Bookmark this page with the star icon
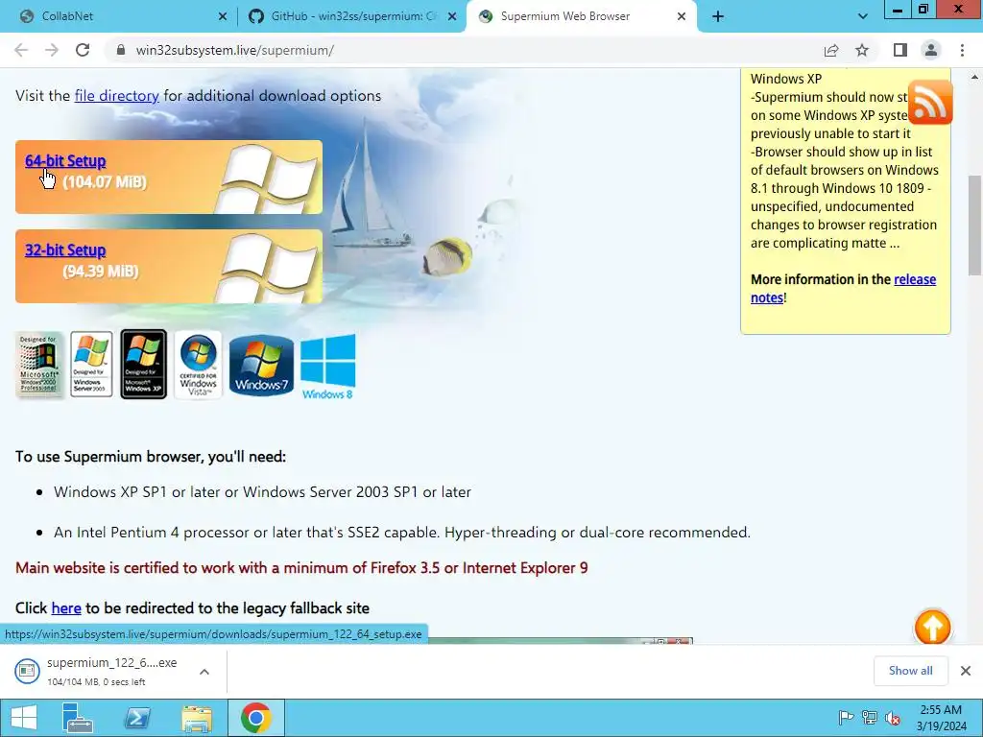This screenshot has height=737, width=983. tap(862, 50)
